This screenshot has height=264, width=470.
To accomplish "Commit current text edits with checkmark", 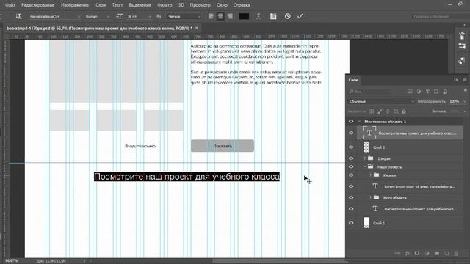I will click(300, 16).
